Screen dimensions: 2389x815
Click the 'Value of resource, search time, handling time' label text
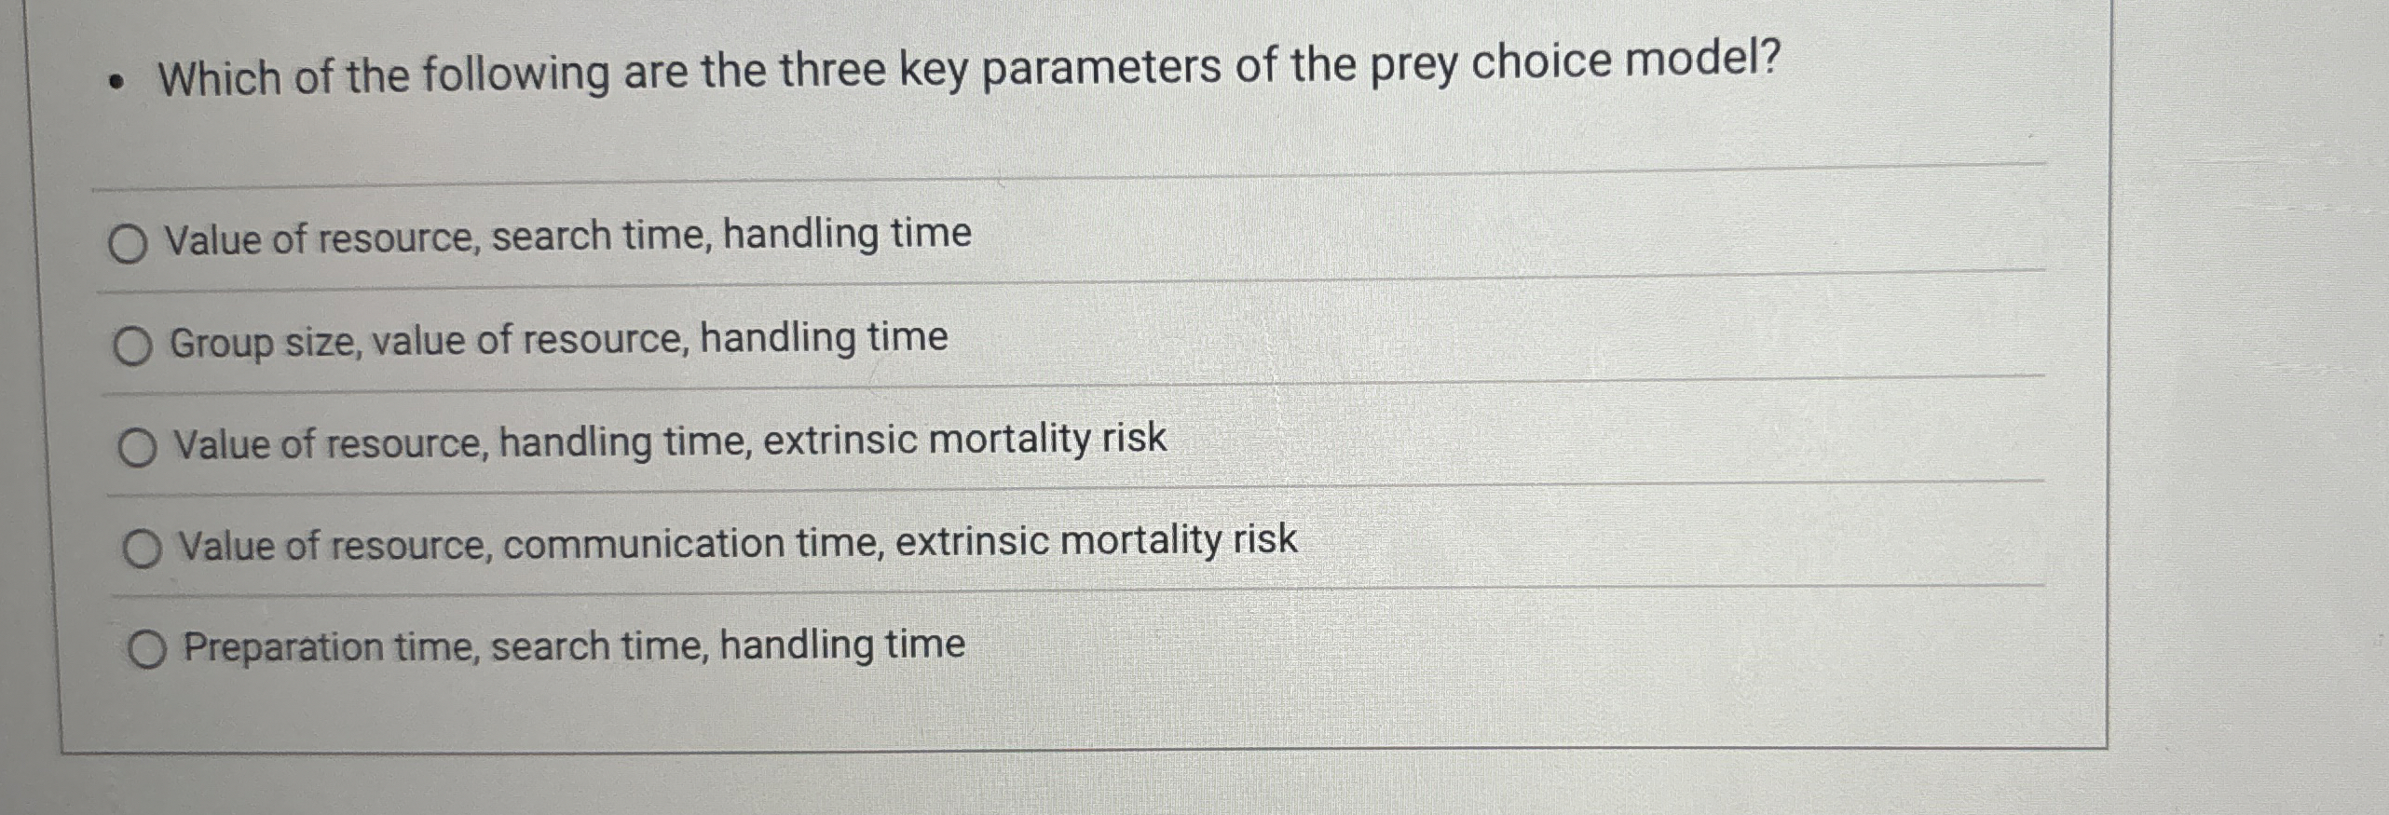pyautogui.click(x=568, y=236)
